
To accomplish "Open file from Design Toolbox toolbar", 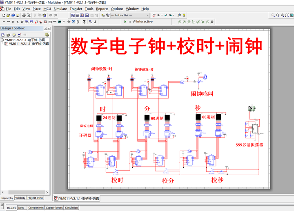I will [x=8, y=35].
